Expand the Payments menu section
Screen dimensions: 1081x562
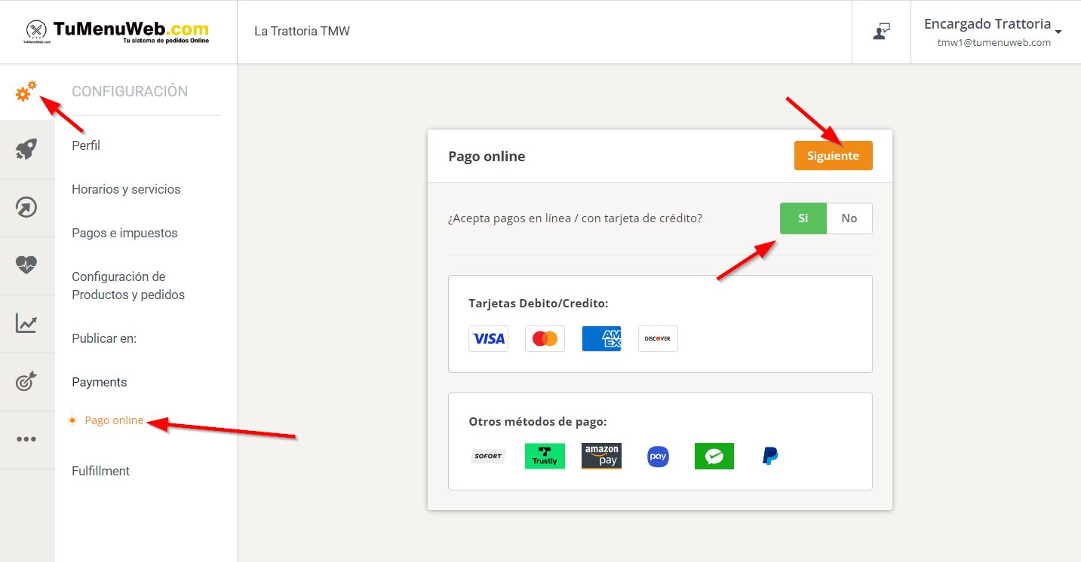99,382
